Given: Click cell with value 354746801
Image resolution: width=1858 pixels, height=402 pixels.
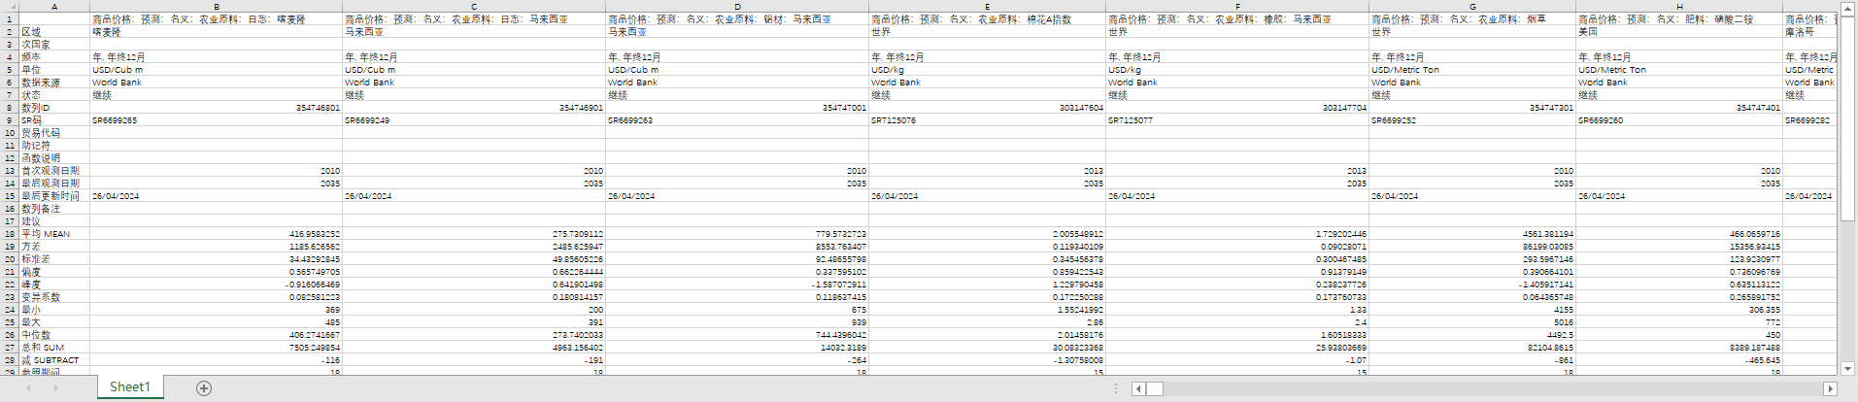Looking at the screenshot, I should click(x=216, y=108).
